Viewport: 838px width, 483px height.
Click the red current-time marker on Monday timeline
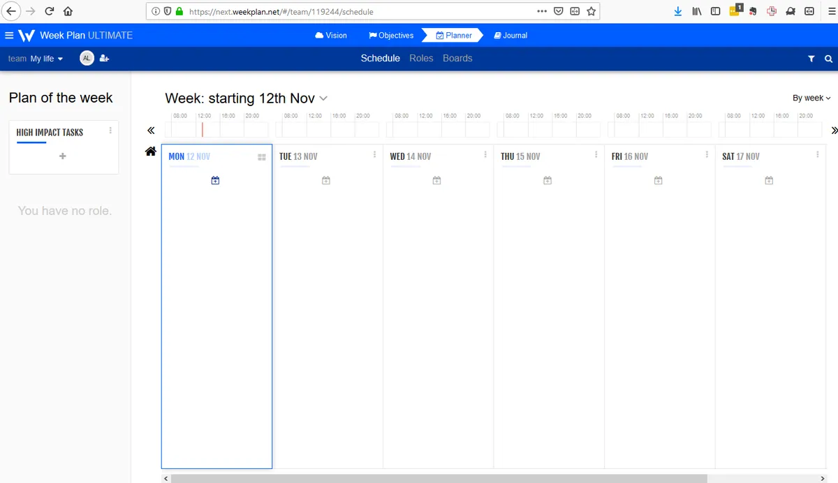point(203,130)
